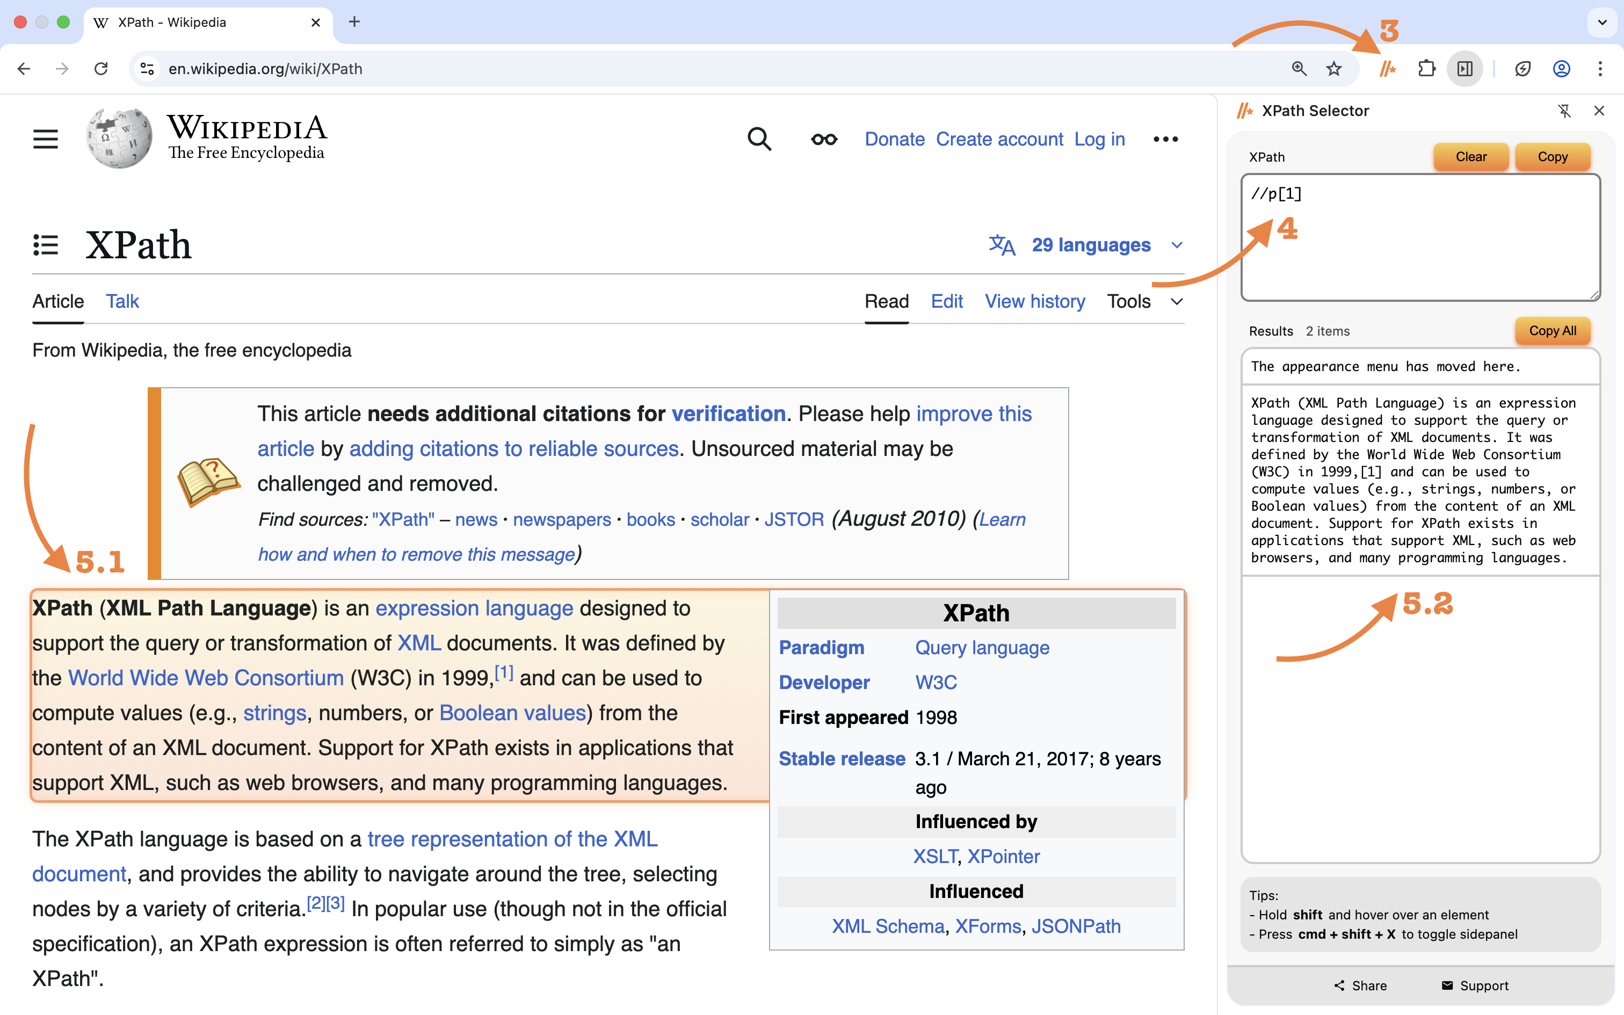Click the Log in link
This screenshot has height=1015, width=1624.
point(1099,139)
